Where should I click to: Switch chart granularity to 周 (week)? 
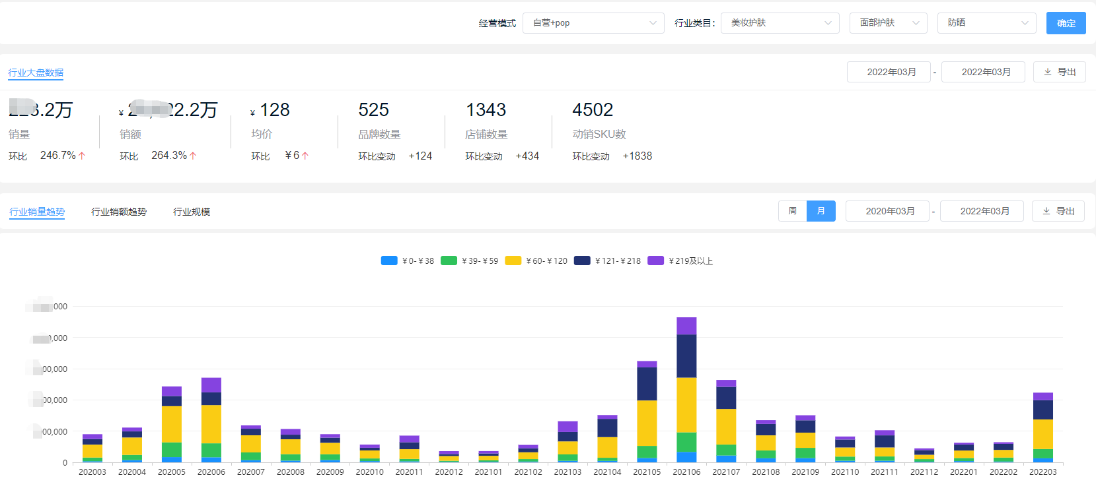click(x=792, y=211)
